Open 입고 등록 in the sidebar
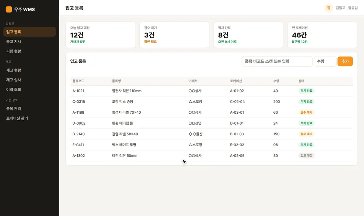Screen dimensions: 364x216 [30, 32]
